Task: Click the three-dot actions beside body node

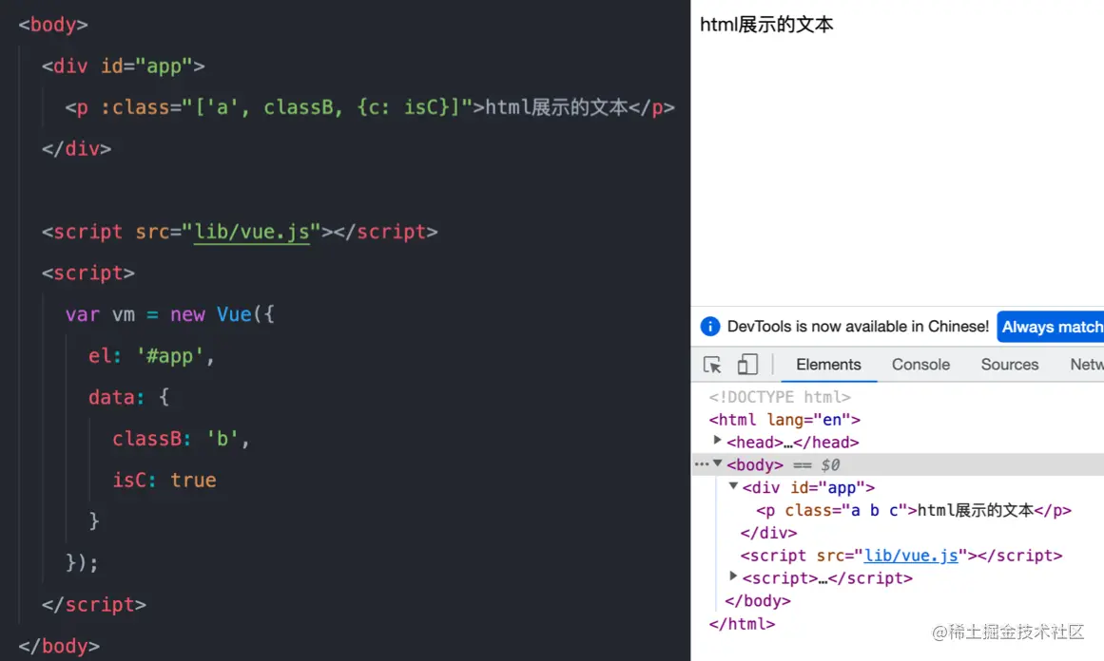Action: [701, 464]
